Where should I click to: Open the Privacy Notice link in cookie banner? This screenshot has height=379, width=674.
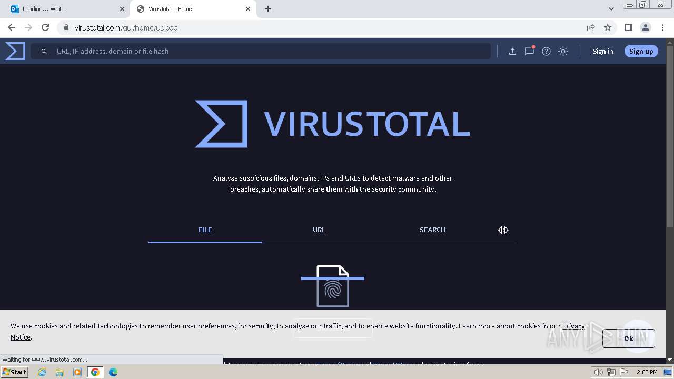click(x=573, y=326)
